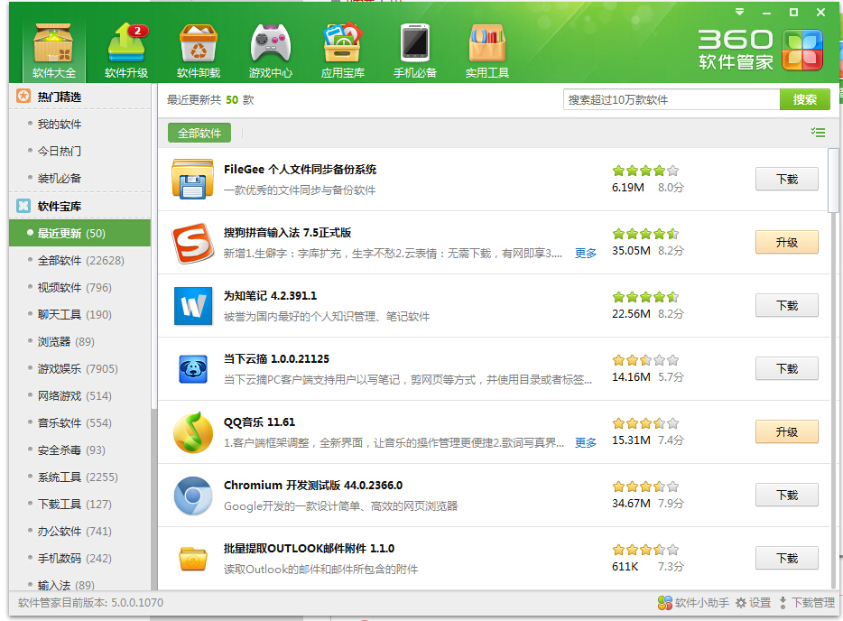Click the 360软件管家 logo
Image resolution: width=843 pixels, height=621 pixels.
[x=760, y=50]
